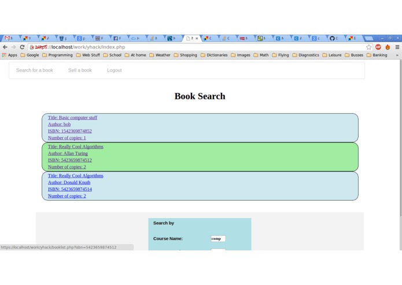Open the Diagnostics bookmarks folder
This screenshot has width=402, height=285.
pyautogui.click(x=305, y=55)
